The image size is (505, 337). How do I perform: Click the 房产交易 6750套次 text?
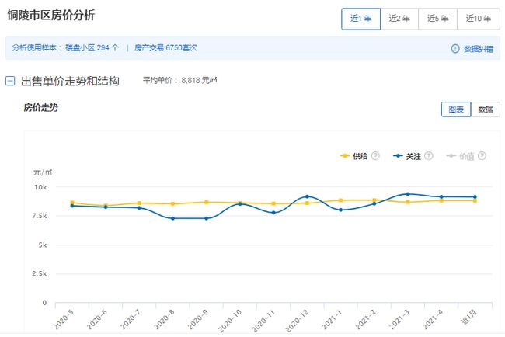165,47
